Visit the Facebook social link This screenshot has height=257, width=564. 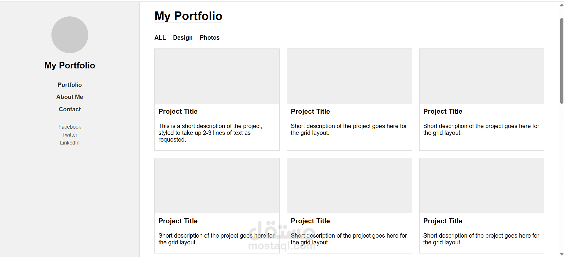(x=70, y=127)
